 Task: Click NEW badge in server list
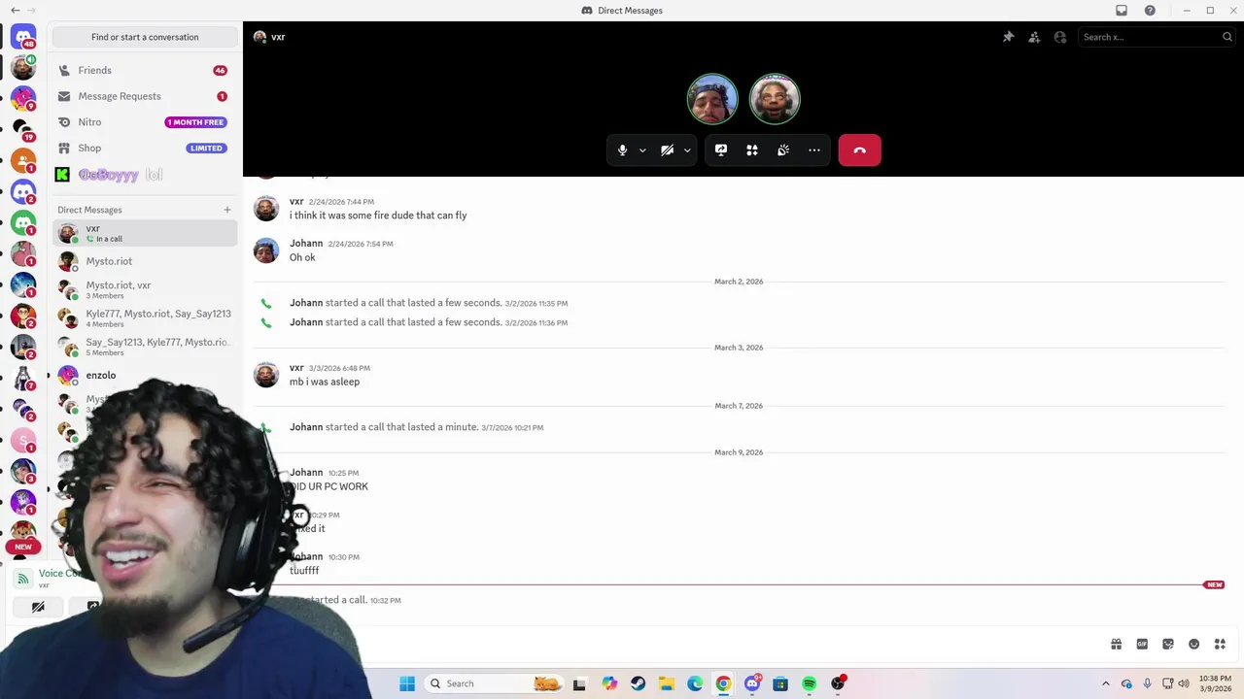pos(23,547)
